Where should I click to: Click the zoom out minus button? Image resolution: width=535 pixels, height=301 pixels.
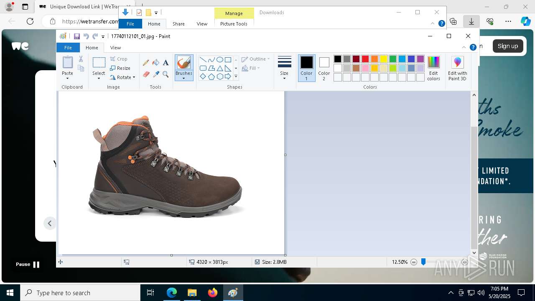point(414,262)
